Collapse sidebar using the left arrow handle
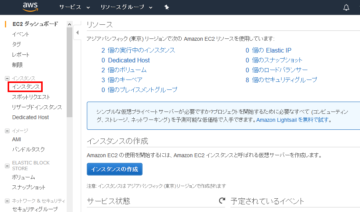 tap(77, 33)
